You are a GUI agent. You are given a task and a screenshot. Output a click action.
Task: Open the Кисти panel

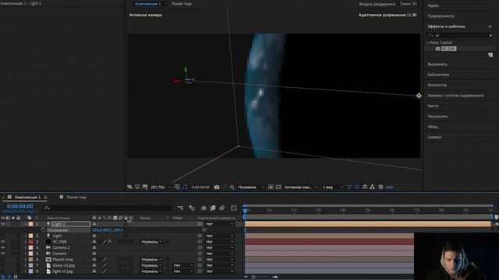(433, 106)
